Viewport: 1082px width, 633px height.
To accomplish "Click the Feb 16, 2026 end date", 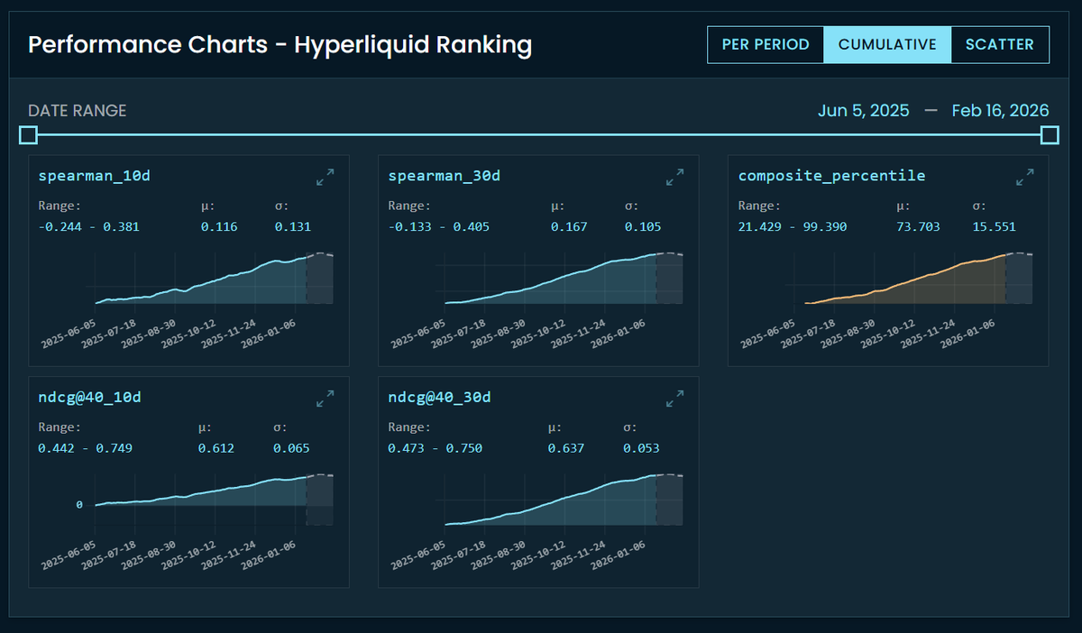I will coord(1000,111).
